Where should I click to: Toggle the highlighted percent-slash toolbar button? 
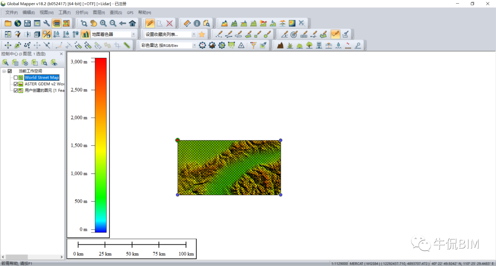(x=46, y=34)
